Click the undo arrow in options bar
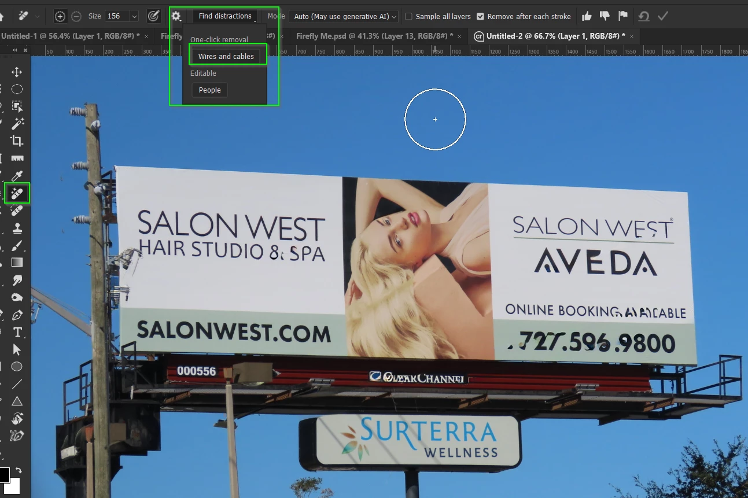 [643, 16]
